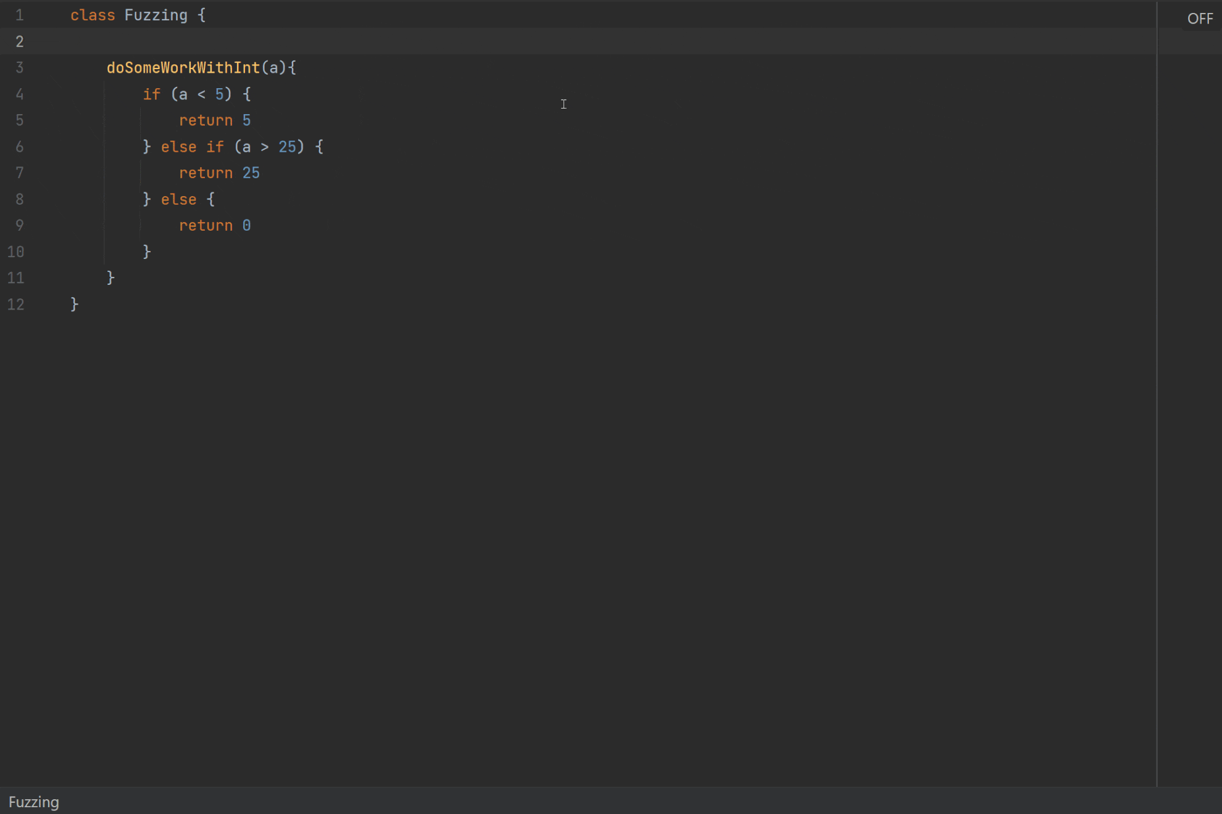Screen dimensions: 1222x814
Task: Toggle the OFF inspection widget
Action: pyautogui.click(x=1200, y=18)
